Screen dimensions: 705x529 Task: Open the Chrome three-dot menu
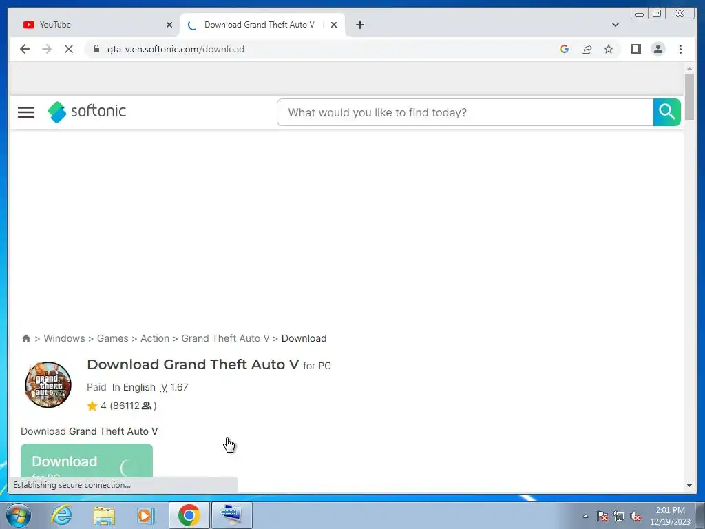pos(680,49)
